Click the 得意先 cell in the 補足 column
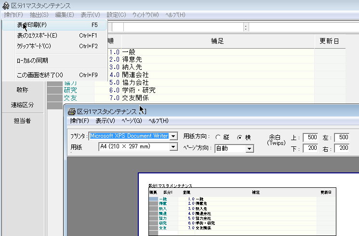Image resolution: width=359 pixels, height=236 pixels. (218, 60)
